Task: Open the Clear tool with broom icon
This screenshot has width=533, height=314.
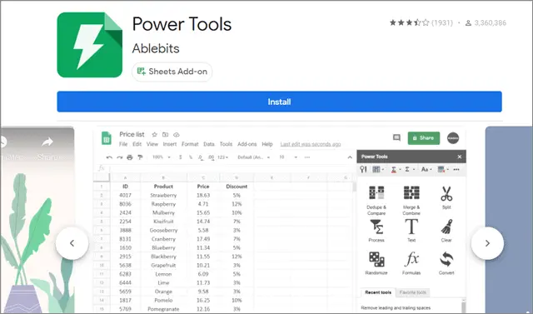Action: pos(446,231)
